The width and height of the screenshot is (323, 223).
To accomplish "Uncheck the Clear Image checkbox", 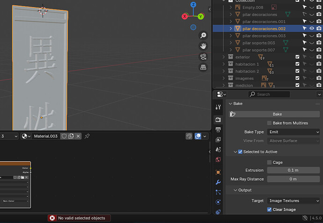I will (x=269, y=209).
